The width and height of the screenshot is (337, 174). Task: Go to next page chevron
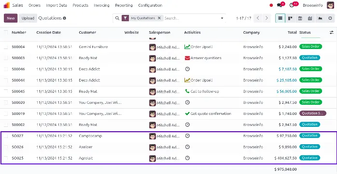pos(267,18)
